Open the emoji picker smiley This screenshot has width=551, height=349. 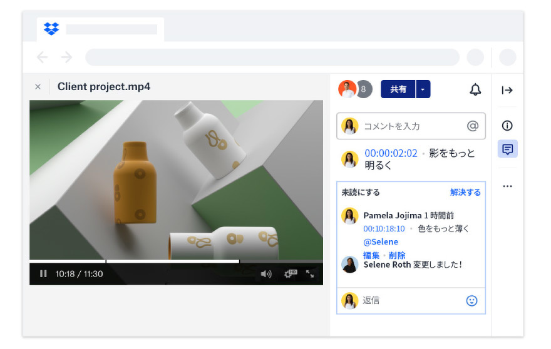click(x=471, y=301)
